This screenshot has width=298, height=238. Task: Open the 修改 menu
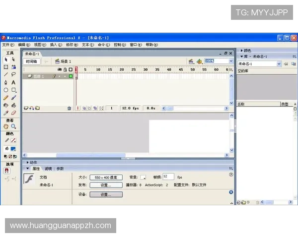coord(72,45)
